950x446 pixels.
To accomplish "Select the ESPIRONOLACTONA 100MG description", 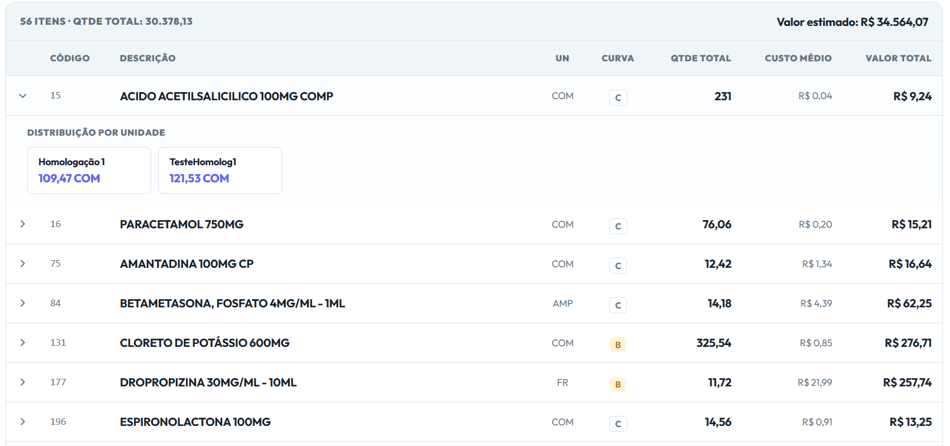I will pos(195,422).
